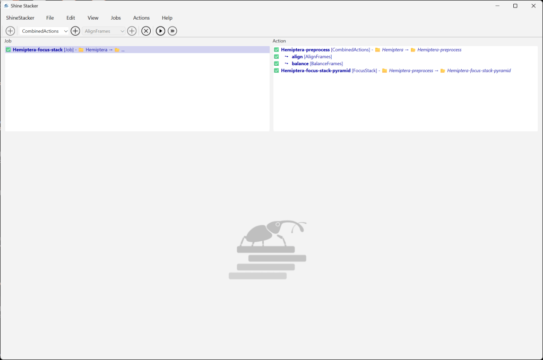
Task: Click the Shine Stacker title bar logo
Action: point(6,6)
